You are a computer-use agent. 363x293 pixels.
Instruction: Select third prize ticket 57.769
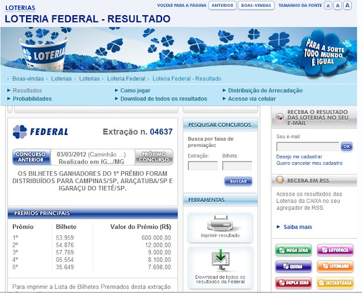(65, 252)
